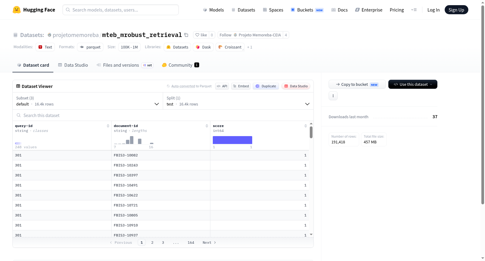Screen dimensions: 485x261
Task: Click the page vertical scrollbar
Action: click(x=483, y=105)
